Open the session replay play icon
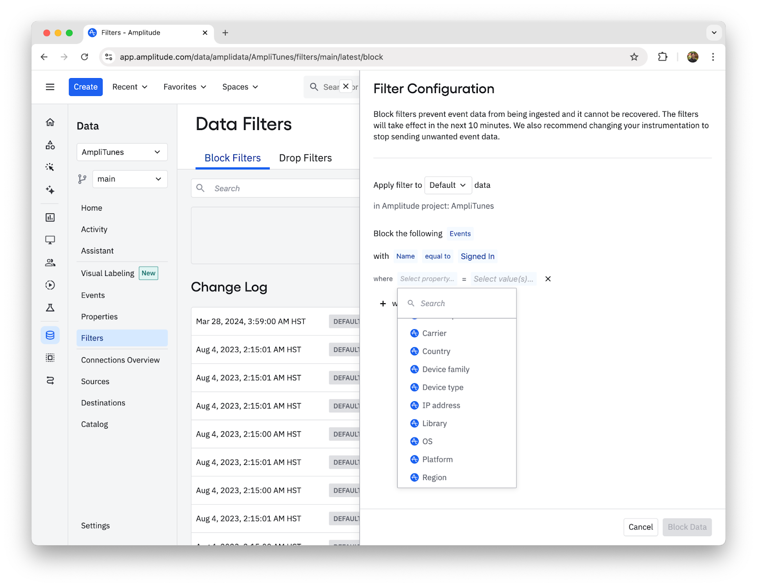The image size is (757, 587). (x=50, y=285)
